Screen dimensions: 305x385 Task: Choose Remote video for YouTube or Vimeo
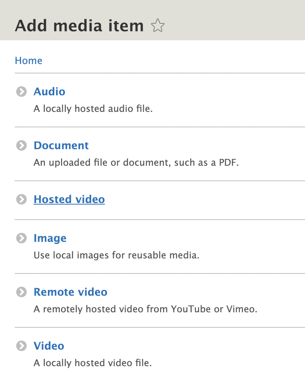70,292
